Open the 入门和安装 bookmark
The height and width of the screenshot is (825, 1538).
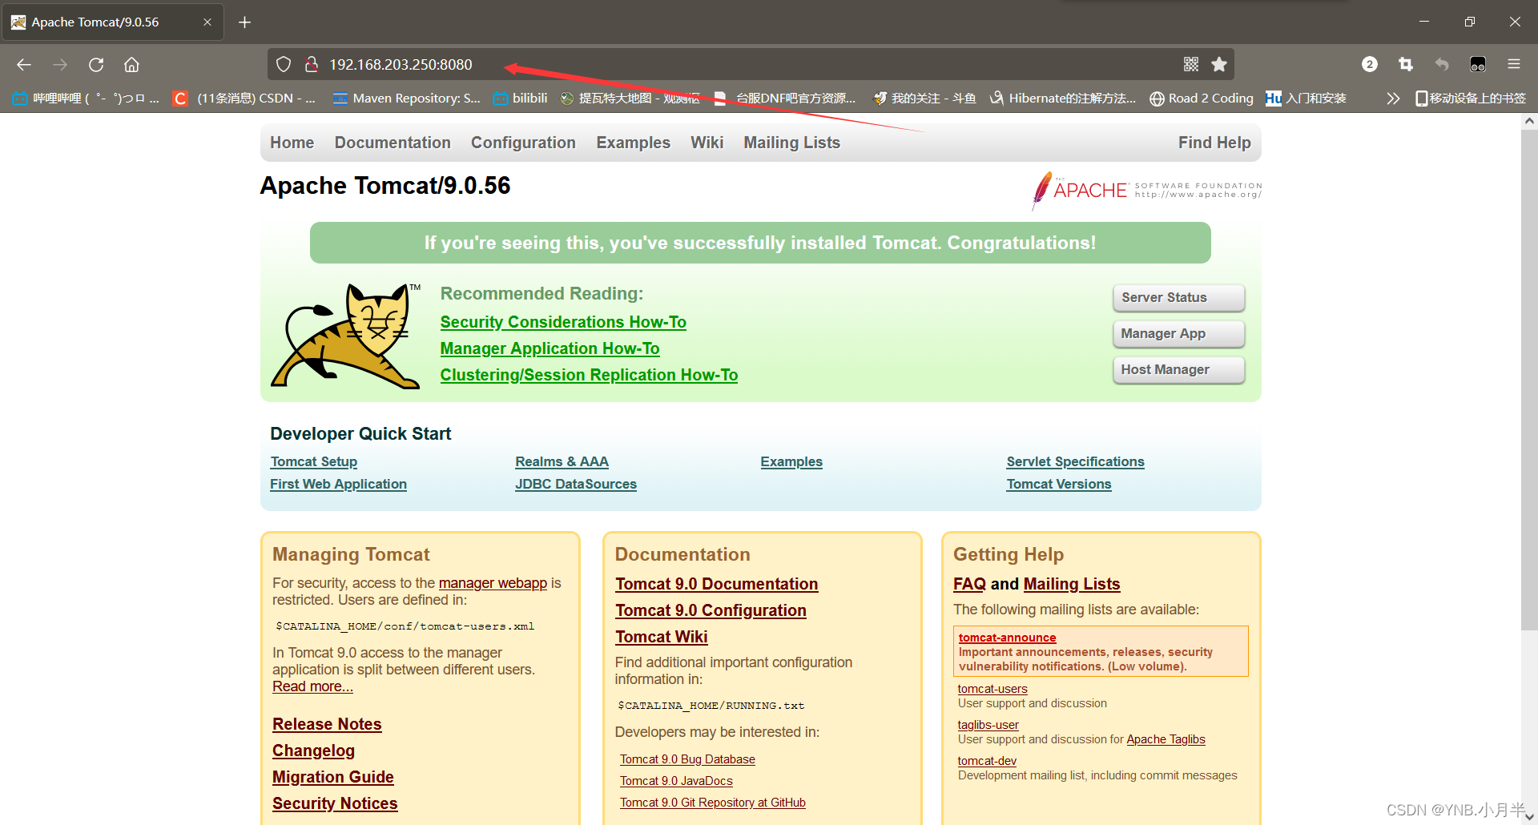(x=1306, y=99)
